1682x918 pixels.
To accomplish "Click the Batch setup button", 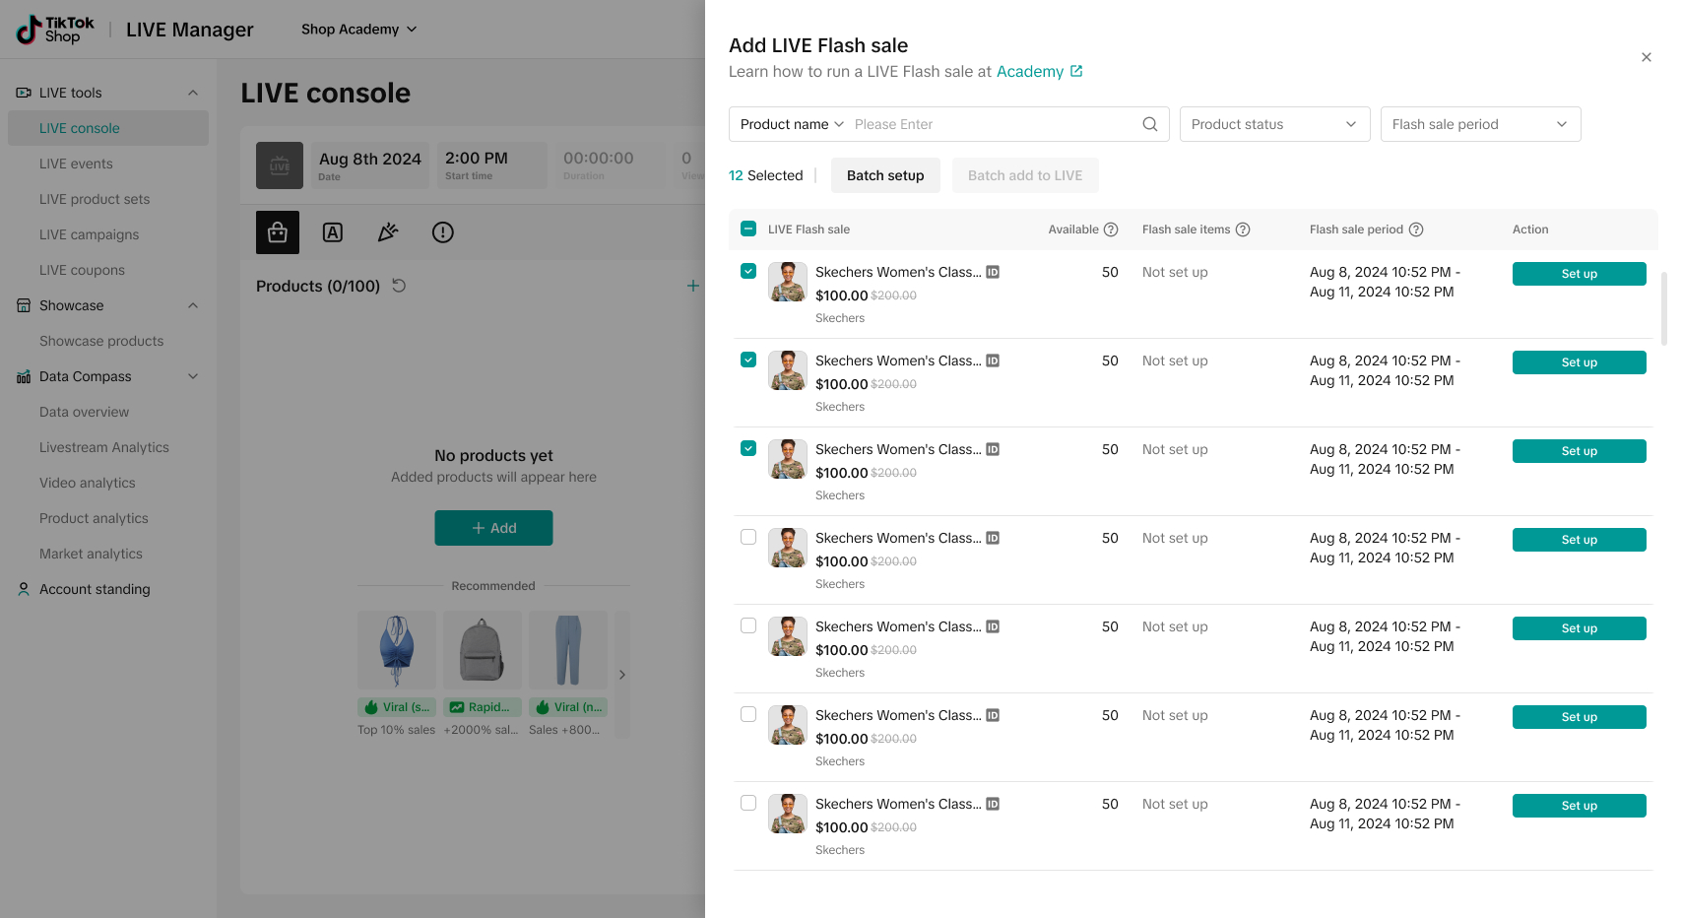I will coord(885,175).
